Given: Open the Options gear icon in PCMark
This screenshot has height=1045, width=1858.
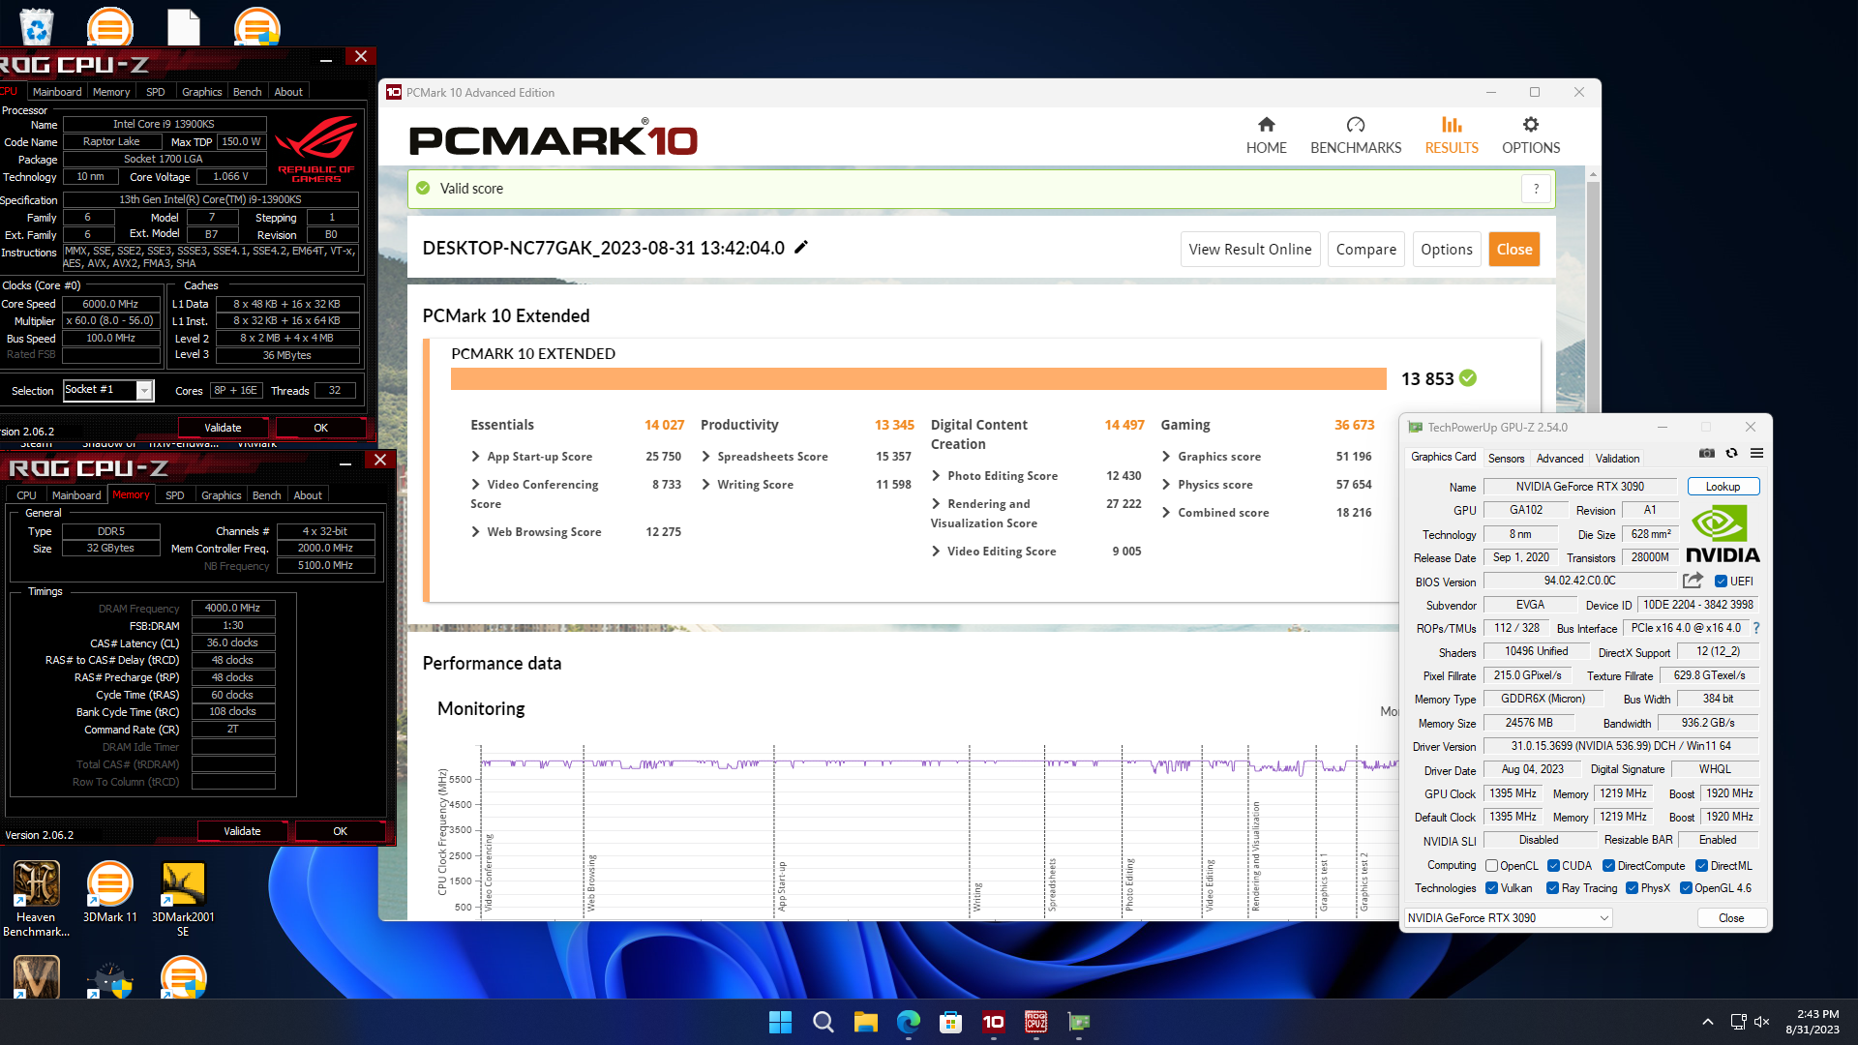Looking at the screenshot, I should 1530,125.
